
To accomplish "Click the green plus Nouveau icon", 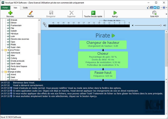I will (10, 13).
